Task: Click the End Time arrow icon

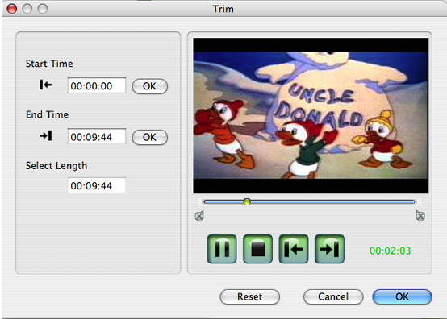Action: pos(46,136)
